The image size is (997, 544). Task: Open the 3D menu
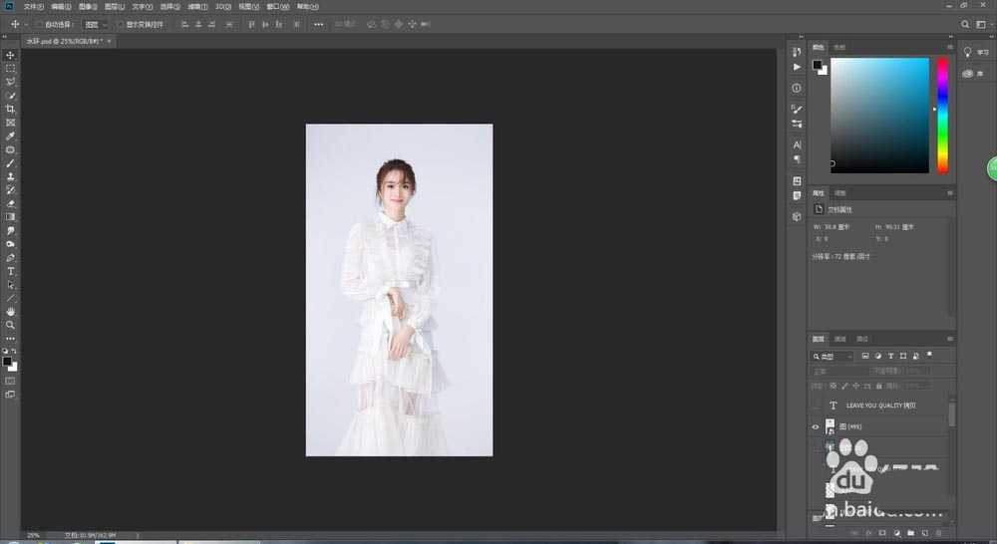point(222,6)
